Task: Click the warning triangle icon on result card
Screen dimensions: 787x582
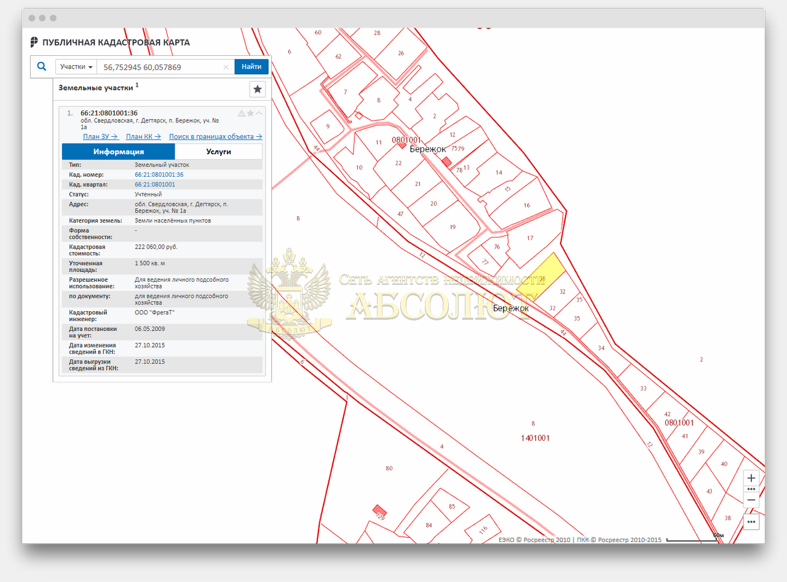Action: 242,113
